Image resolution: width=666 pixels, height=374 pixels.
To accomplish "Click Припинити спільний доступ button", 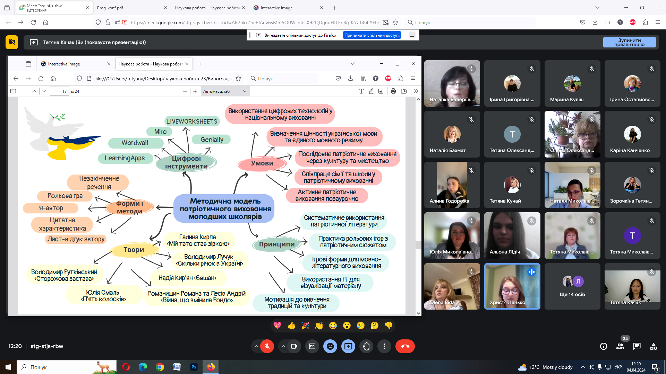I will point(372,35).
